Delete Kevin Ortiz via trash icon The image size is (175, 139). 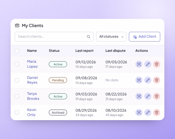(157, 112)
